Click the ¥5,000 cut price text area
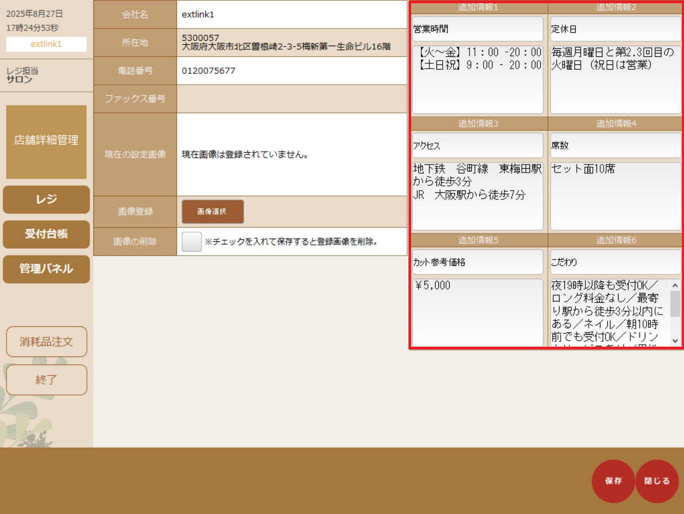Viewport: 684px width, 514px height. pos(477,312)
